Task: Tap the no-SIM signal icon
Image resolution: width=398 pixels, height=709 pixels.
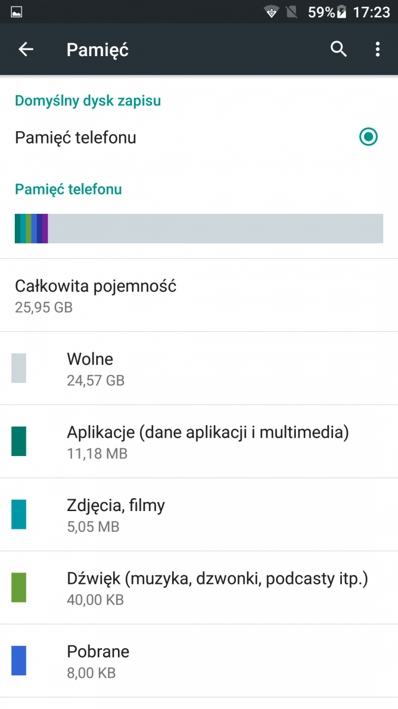Action: point(292,12)
